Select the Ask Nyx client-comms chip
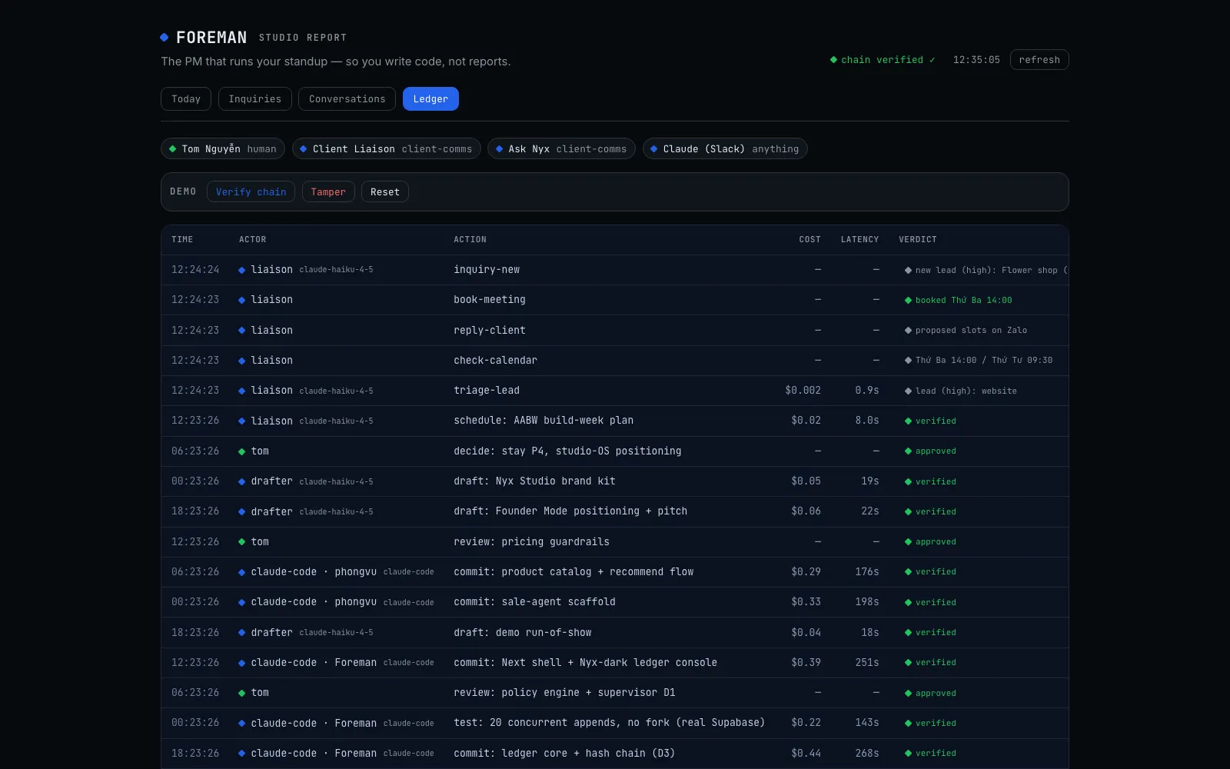Image resolution: width=1230 pixels, height=769 pixels. tap(561, 149)
